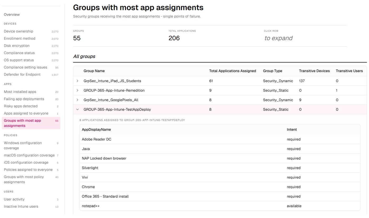Image resolution: width=369 pixels, height=218 pixels.
Task: Select Groups with most app assignments item
Action: 31,123
